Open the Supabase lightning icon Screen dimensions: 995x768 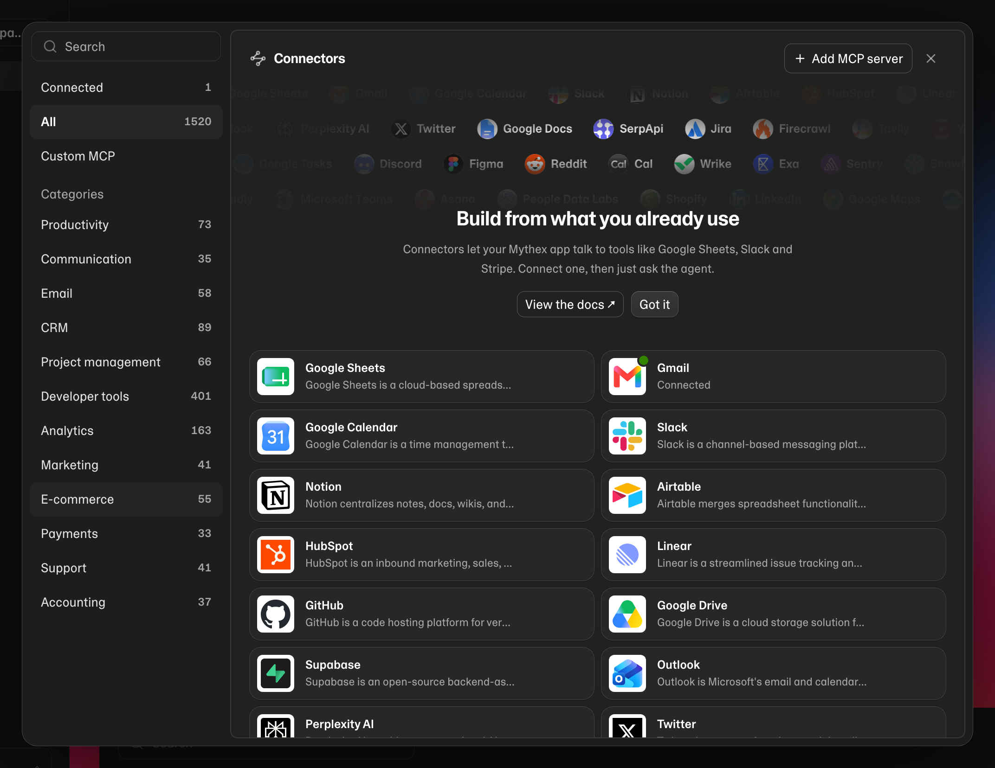pos(276,673)
